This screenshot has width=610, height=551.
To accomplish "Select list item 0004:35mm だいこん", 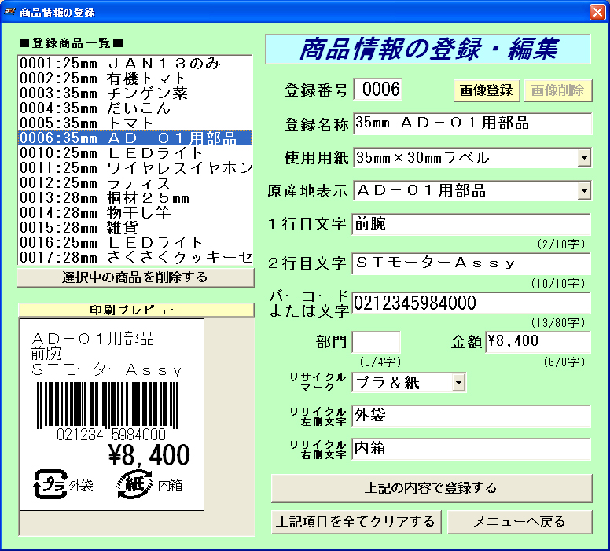I will (135, 108).
